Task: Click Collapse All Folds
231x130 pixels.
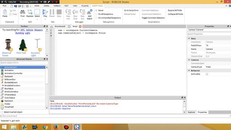Action: pos(175,14)
